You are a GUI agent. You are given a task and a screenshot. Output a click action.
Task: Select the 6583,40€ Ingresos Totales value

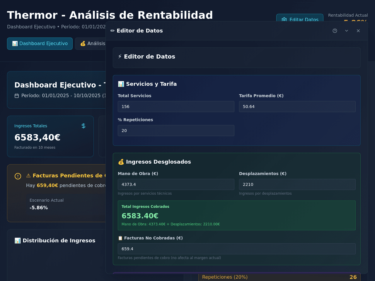tap(37, 137)
